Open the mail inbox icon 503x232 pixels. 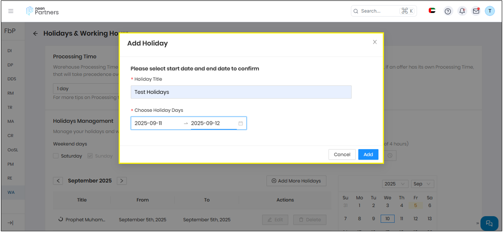click(x=476, y=11)
